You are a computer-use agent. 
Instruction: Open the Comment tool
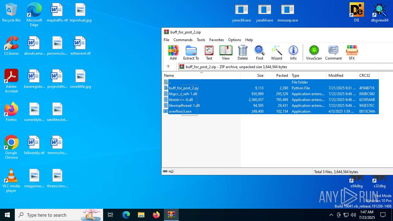[333, 52]
